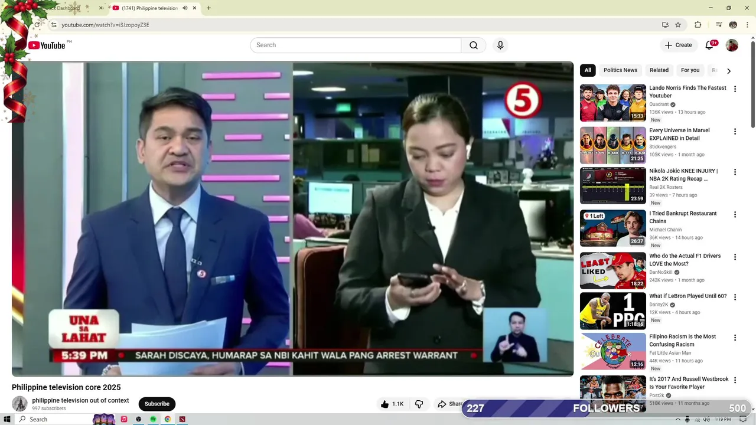Click the video player to pause
Image resolution: width=756 pixels, height=425 pixels.
[292, 218]
